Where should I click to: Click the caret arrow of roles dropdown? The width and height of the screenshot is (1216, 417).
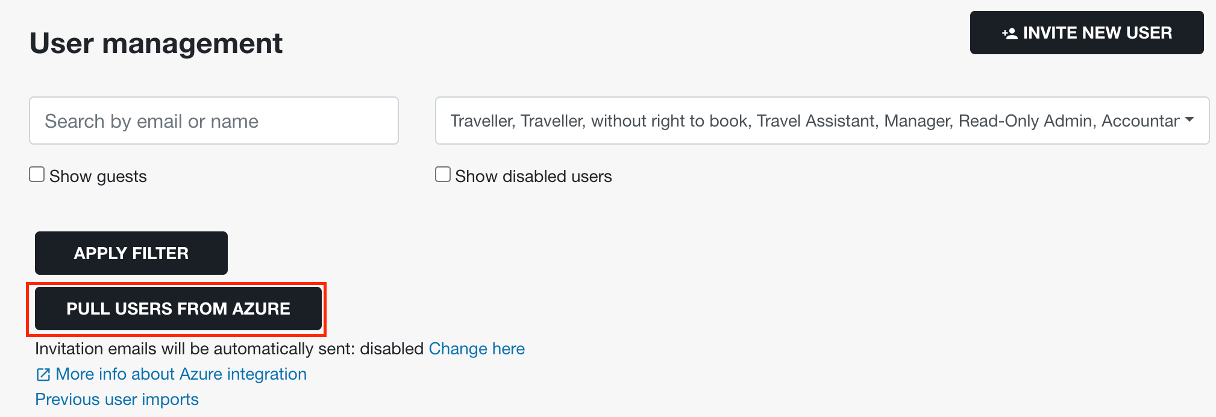point(1189,120)
